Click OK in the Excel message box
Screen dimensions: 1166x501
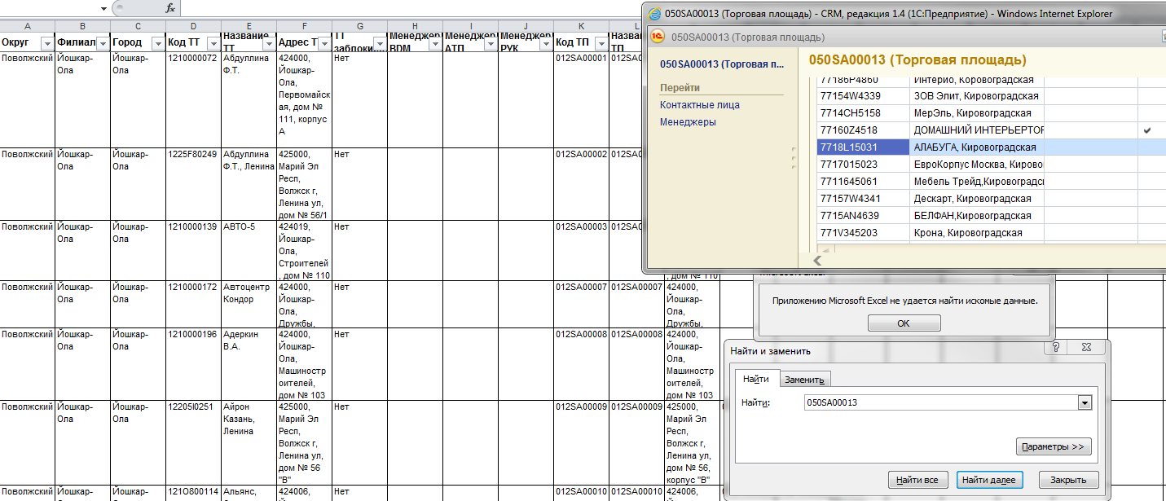[904, 323]
